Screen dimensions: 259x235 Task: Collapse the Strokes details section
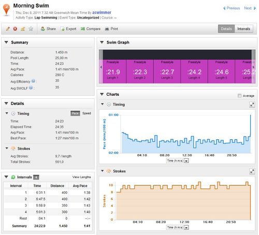(x=7, y=148)
